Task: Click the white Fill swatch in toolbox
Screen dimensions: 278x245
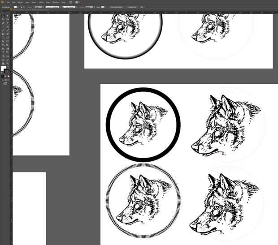Action: pyautogui.click(x=3, y=68)
